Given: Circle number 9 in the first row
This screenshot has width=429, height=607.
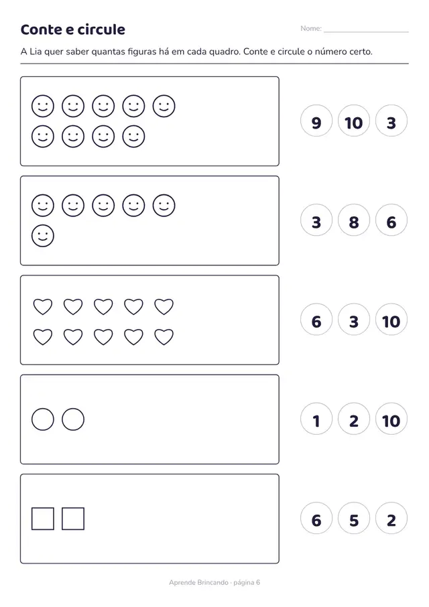Looking at the screenshot, I should click(x=316, y=121).
